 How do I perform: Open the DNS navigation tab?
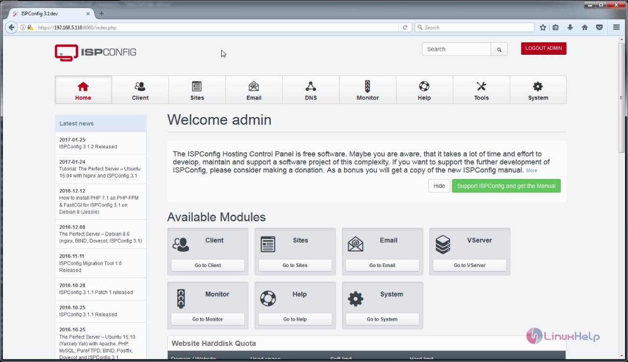pyautogui.click(x=311, y=90)
